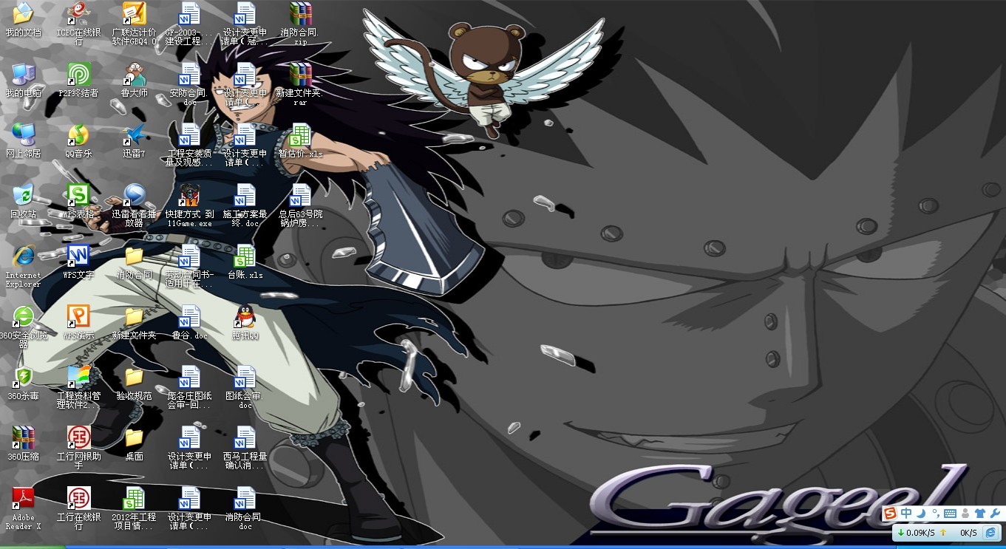Select the 消防合同.doc file

245,509
